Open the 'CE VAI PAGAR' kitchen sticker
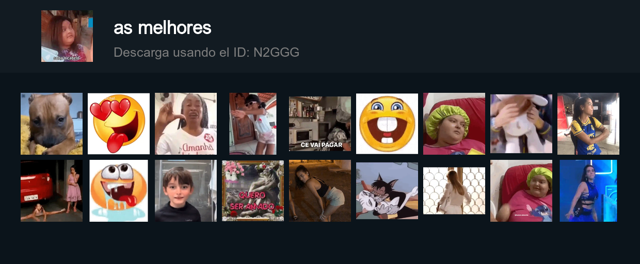This screenshot has width=640, height=264. [x=320, y=124]
